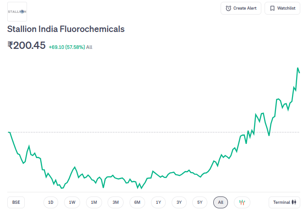This screenshot has height=212, width=303.
Task: Click the Create Alert button
Action: [x=241, y=8]
